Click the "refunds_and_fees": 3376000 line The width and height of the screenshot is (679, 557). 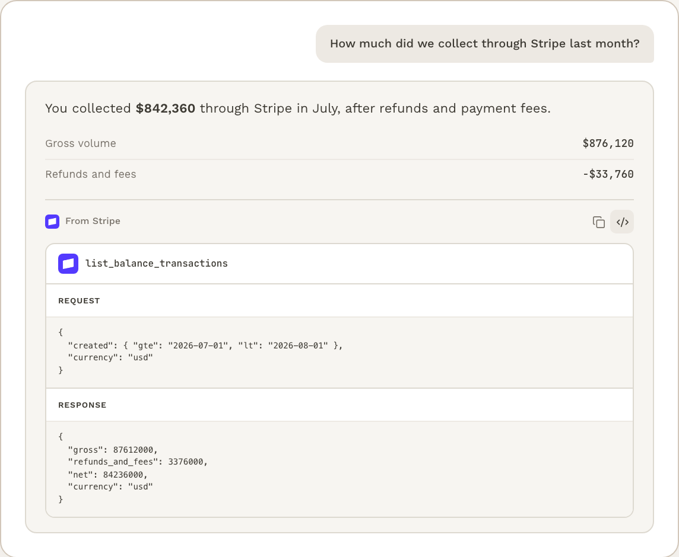coord(138,462)
